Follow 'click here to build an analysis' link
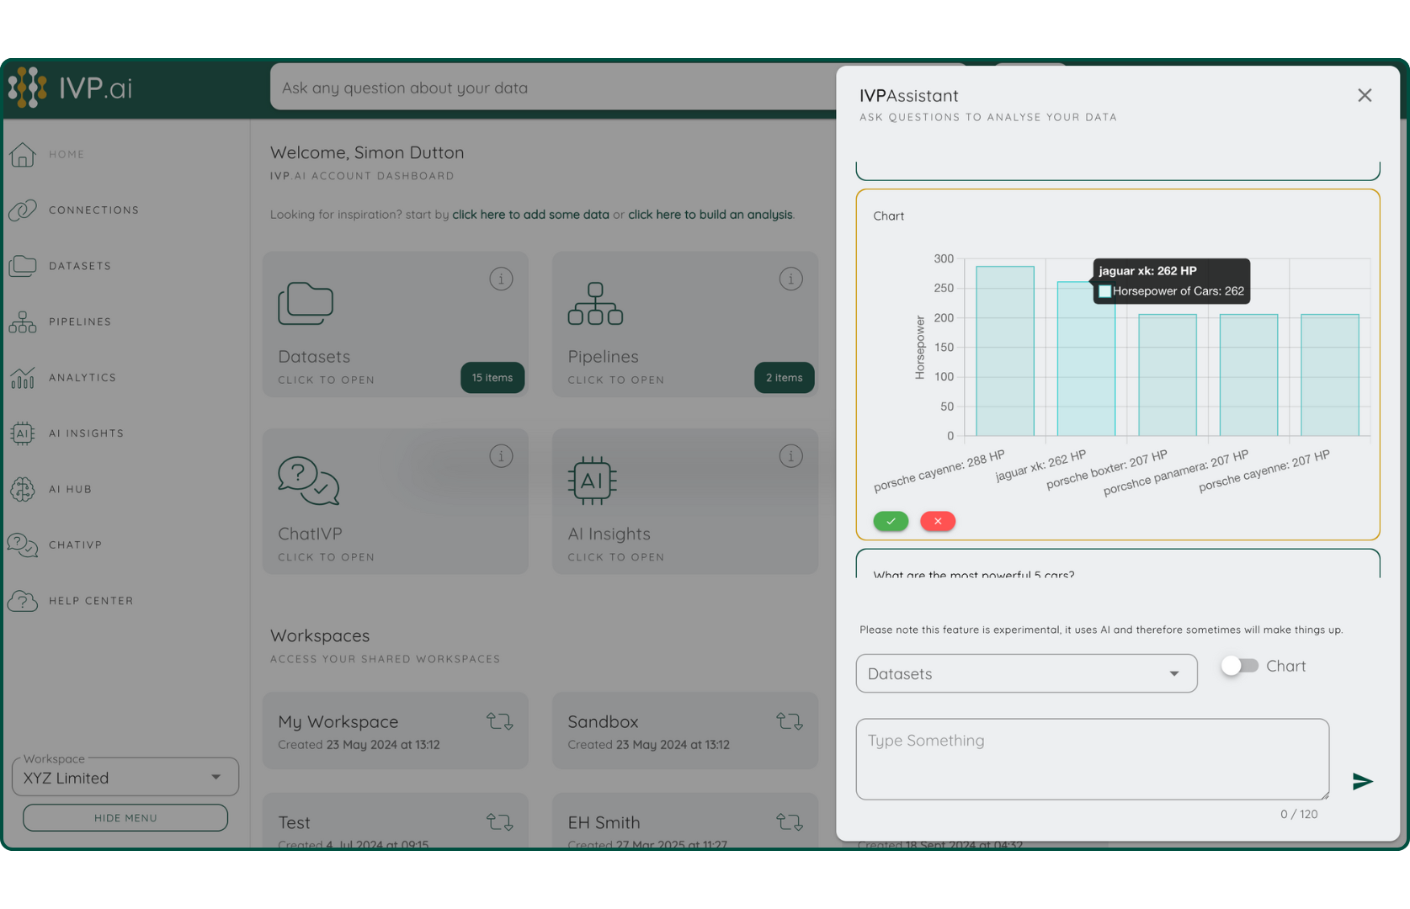The width and height of the screenshot is (1410, 909). [710, 215]
